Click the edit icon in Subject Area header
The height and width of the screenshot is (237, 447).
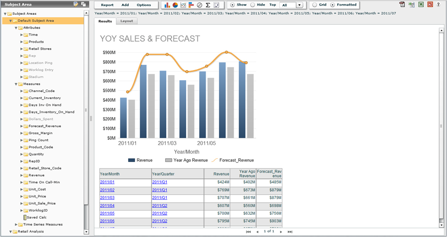(x=76, y=4)
